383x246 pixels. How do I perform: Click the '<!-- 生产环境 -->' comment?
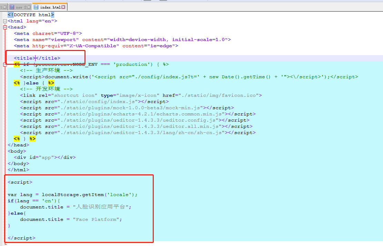pos(47,71)
